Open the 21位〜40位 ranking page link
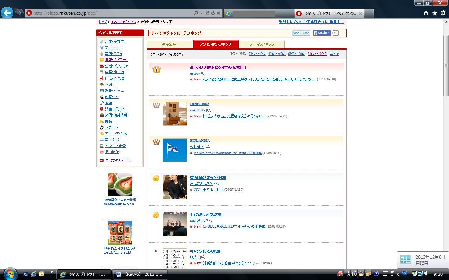This screenshot has width=449, height=280. [257, 54]
